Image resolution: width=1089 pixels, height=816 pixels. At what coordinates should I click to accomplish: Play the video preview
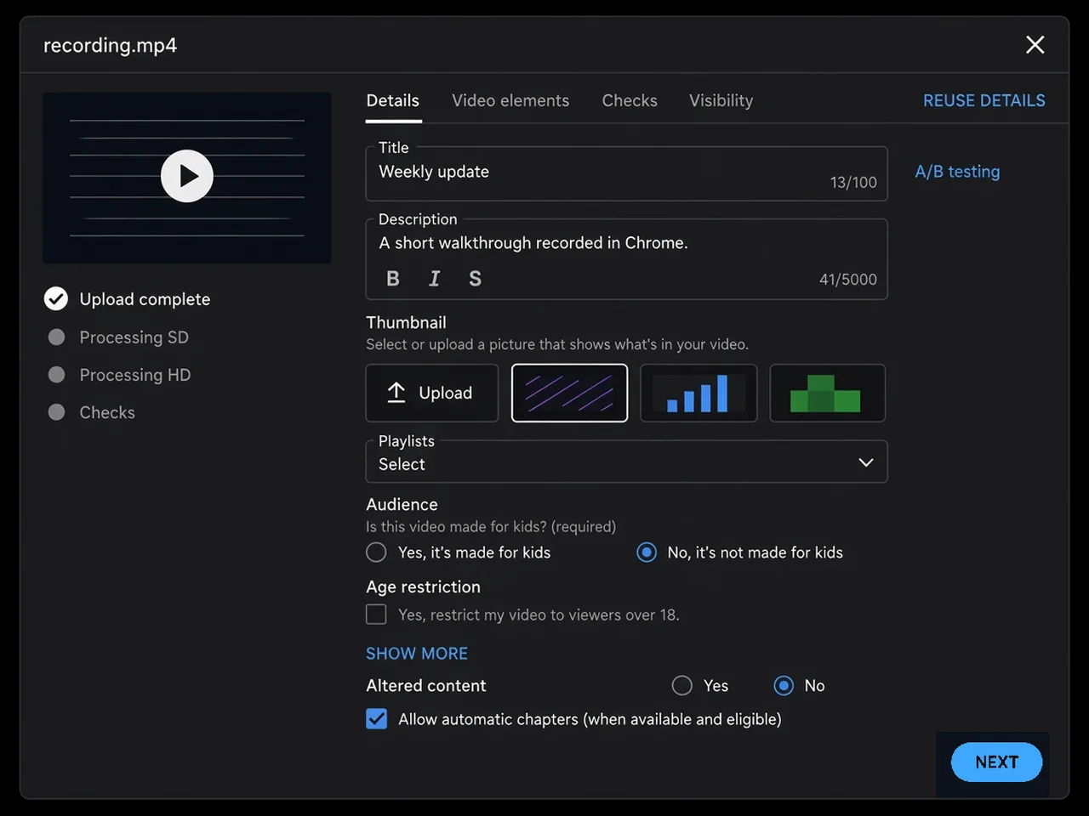tap(187, 176)
